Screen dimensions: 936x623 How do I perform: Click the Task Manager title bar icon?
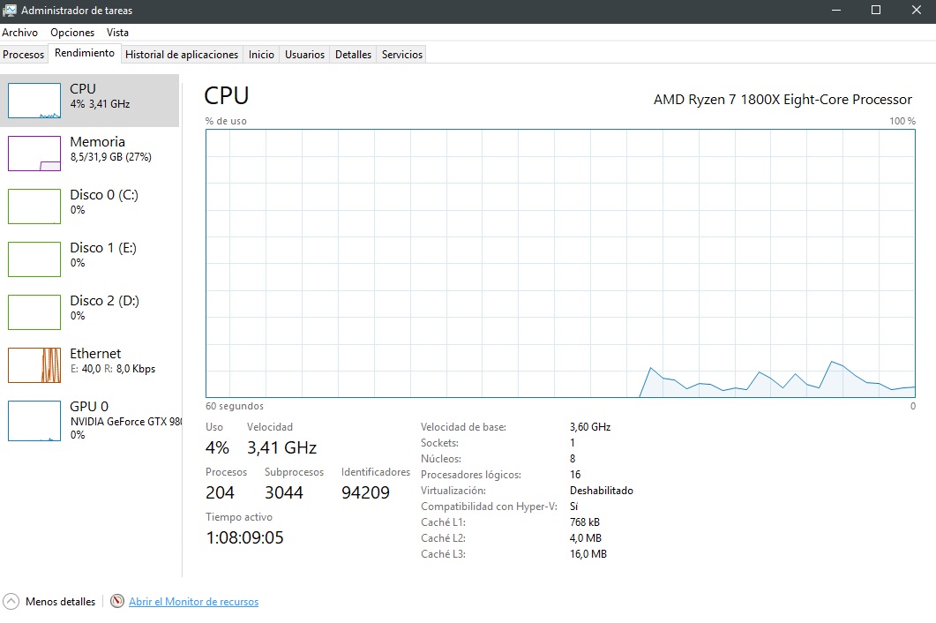click(10, 11)
